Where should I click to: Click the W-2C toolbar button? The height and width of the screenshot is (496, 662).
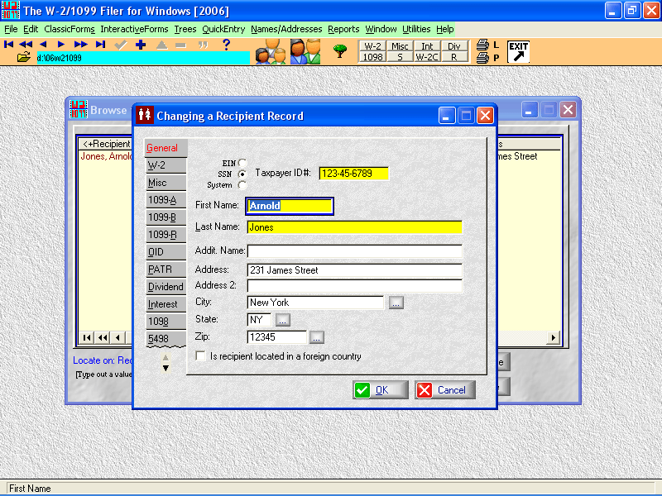pos(427,57)
